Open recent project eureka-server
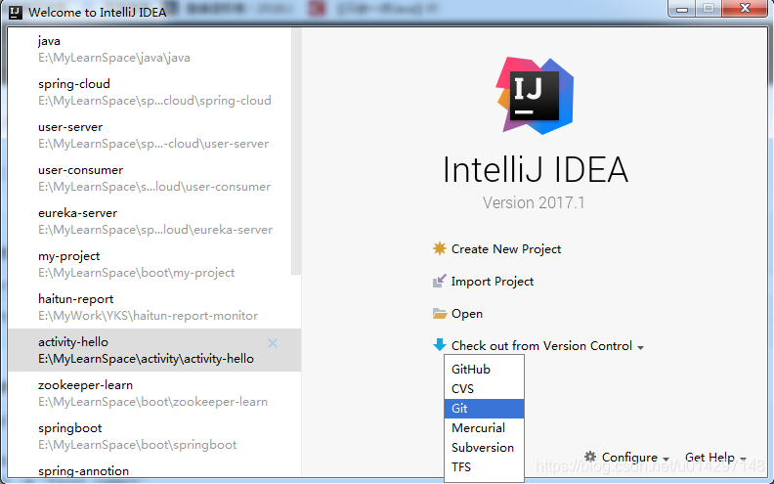Viewport: 774px width, 484px height. click(150, 221)
